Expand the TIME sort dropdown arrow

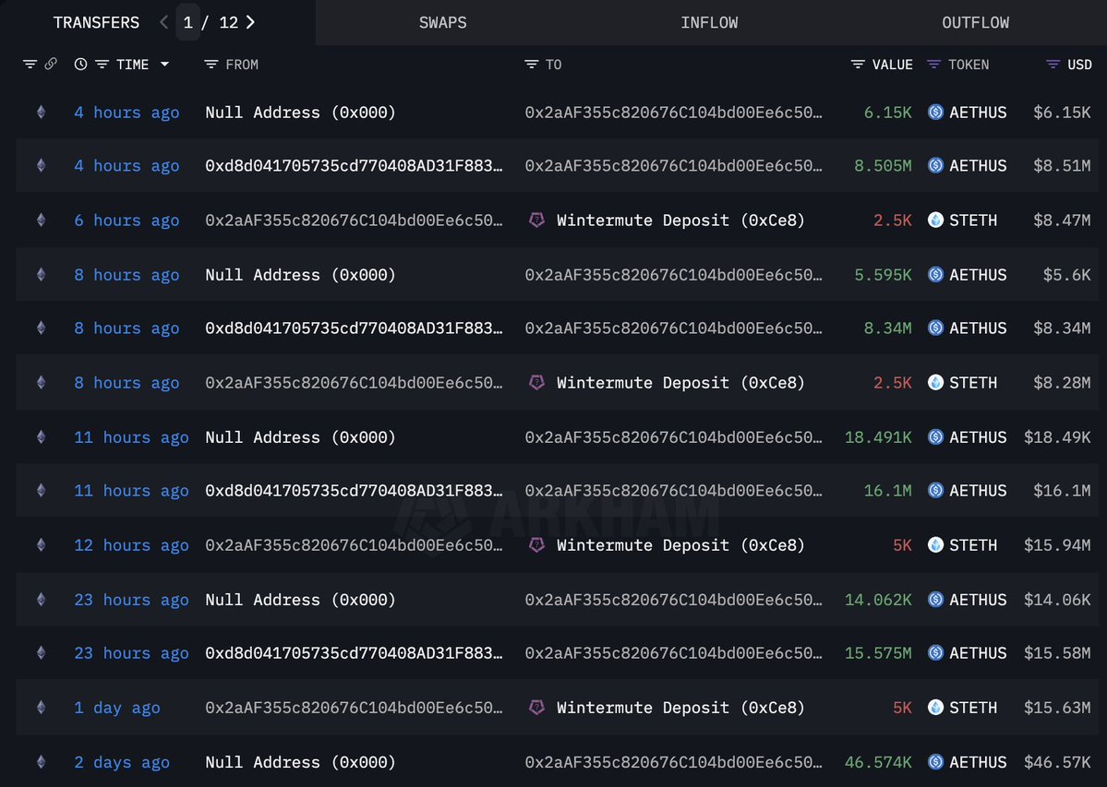pyautogui.click(x=164, y=65)
